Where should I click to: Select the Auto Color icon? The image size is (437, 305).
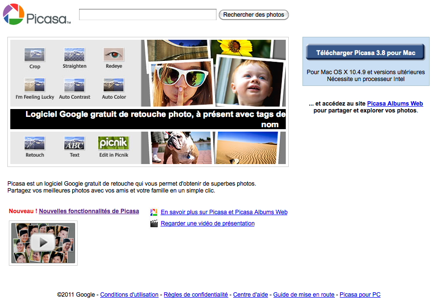coord(113,85)
